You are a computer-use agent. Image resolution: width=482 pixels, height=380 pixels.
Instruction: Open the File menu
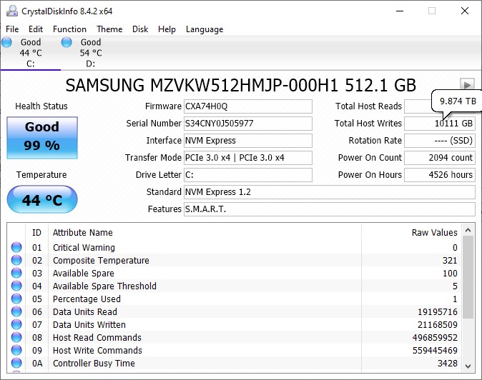click(x=12, y=29)
